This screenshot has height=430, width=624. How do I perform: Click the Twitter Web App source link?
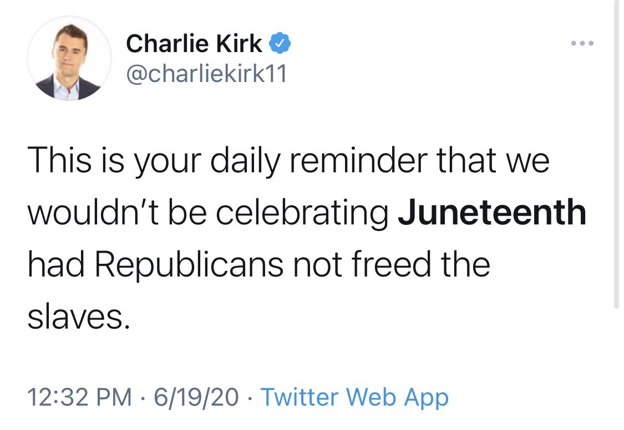pyautogui.click(x=354, y=397)
